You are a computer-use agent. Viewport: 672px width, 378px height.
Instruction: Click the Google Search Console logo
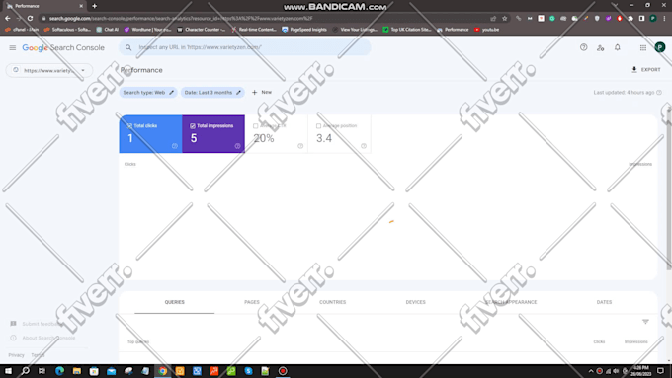point(63,48)
